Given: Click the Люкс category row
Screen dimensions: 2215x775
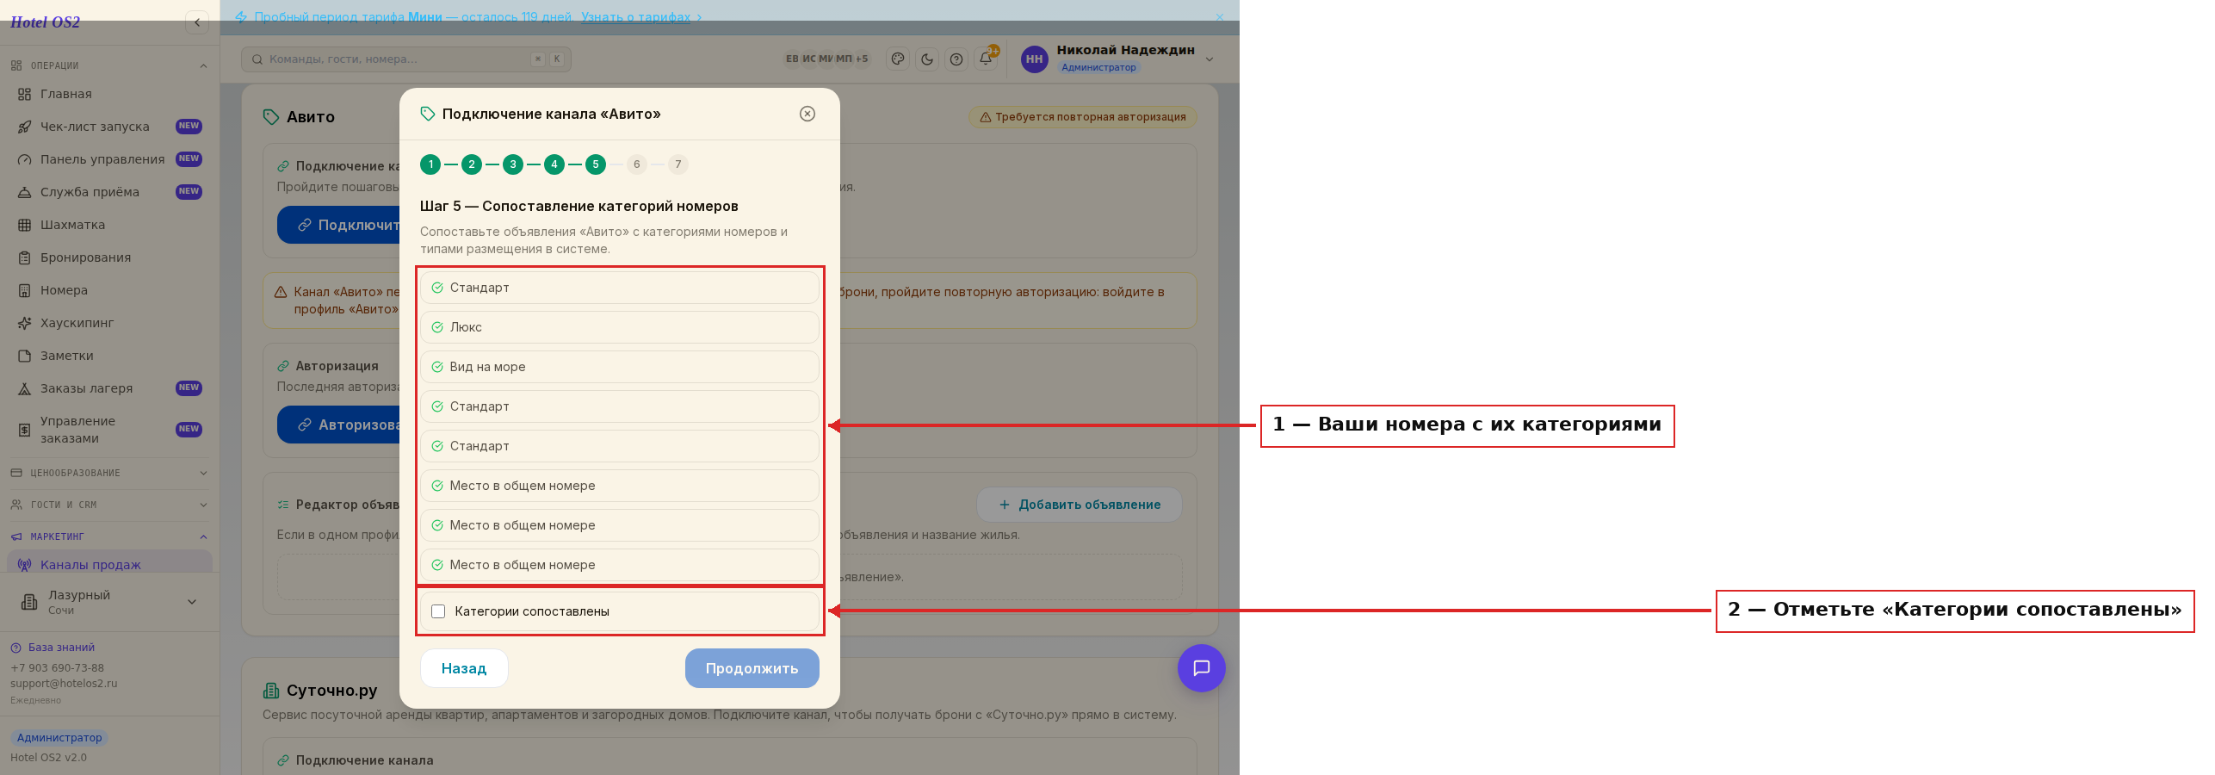Looking at the screenshot, I should pyautogui.click(x=620, y=327).
